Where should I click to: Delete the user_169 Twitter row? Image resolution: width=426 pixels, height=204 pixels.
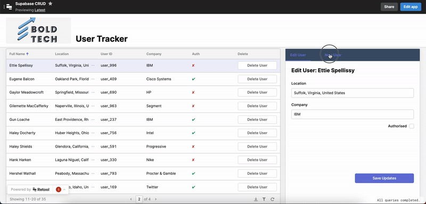coord(257,187)
